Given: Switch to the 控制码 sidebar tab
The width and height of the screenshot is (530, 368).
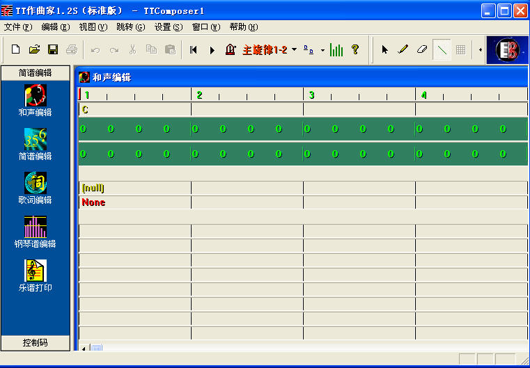Looking at the screenshot, I should point(35,343).
